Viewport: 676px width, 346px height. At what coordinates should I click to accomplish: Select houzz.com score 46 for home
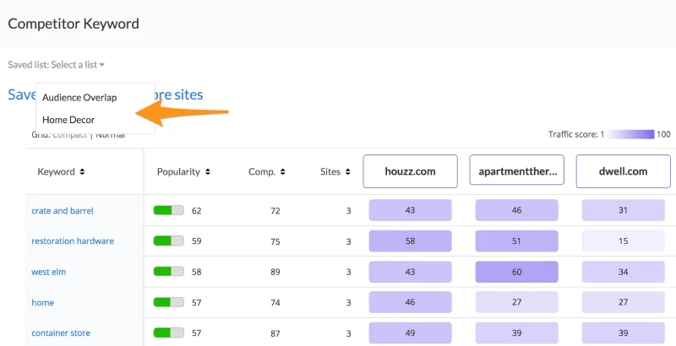coord(410,302)
